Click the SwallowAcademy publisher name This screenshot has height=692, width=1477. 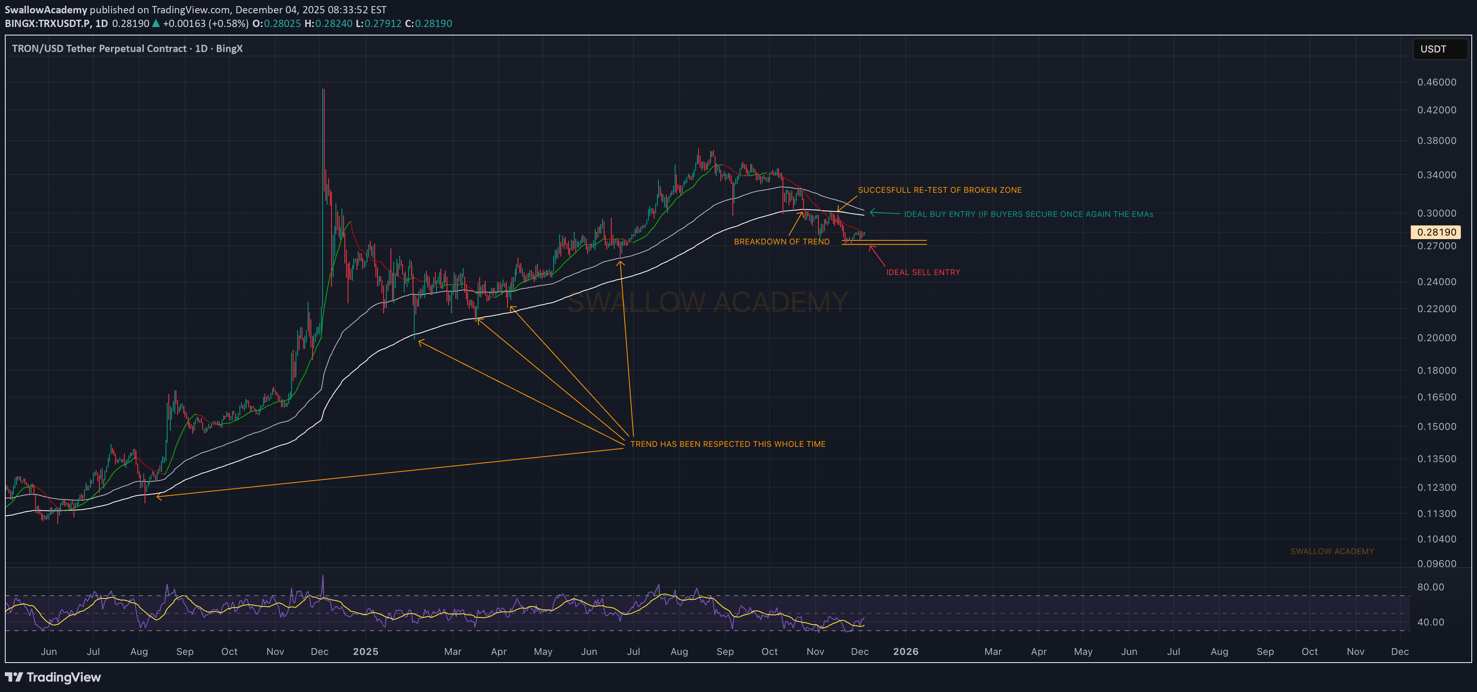pyautogui.click(x=46, y=10)
